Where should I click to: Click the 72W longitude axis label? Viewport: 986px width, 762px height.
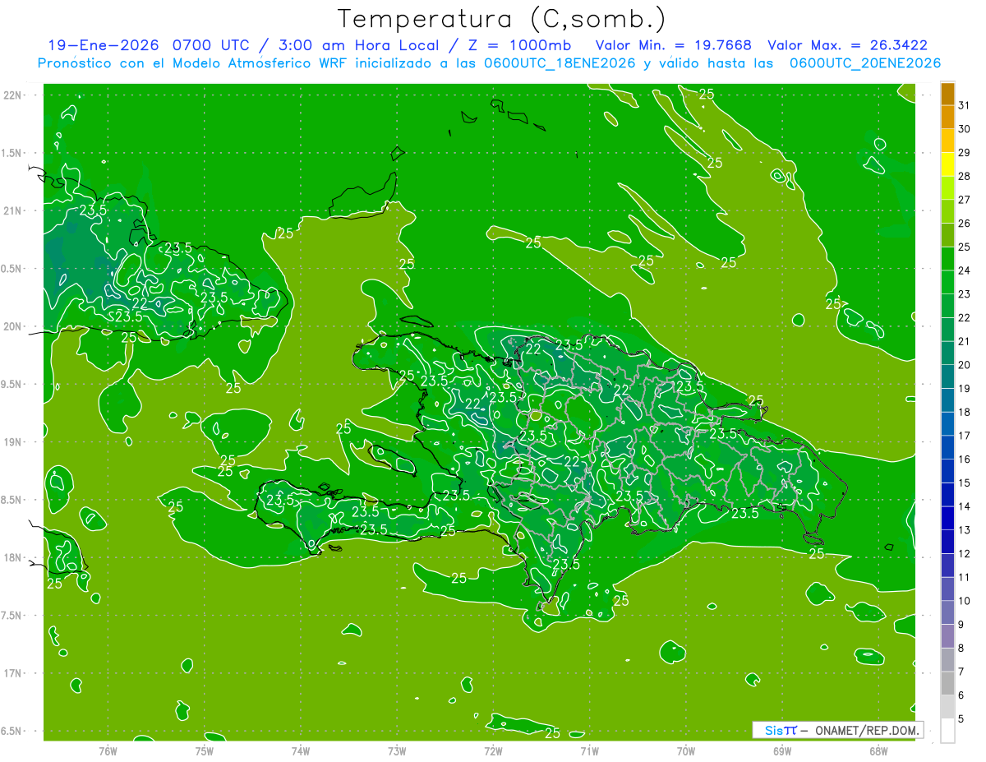pyautogui.click(x=493, y=750)
